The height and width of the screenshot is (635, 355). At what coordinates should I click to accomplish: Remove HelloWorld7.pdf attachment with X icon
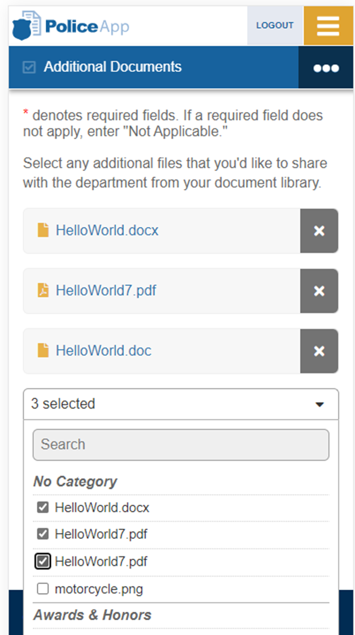click(x=319, y=291)
